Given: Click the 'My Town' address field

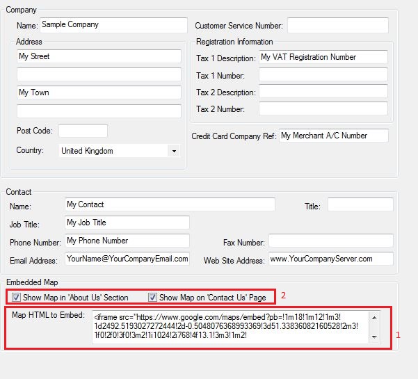Looking at the screenshot, I should click(x=98, y=93).
